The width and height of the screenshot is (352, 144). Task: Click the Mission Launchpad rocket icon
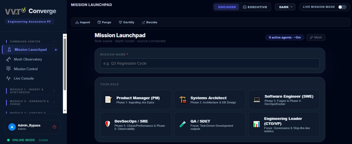pos(9,50)
